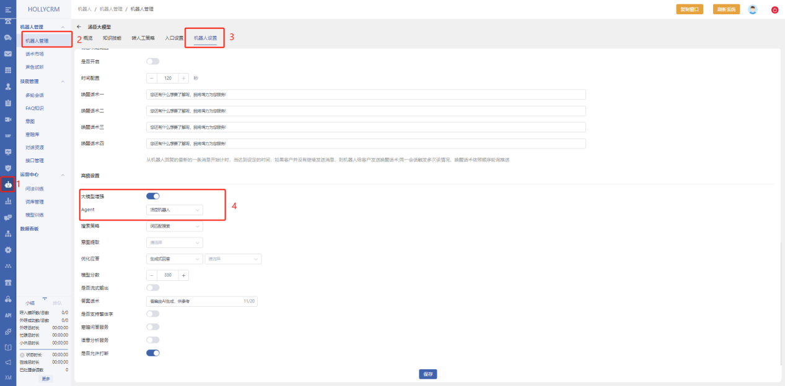Screen dimensions: 785x386
Task: Switch to the 入口设置 tab
Action: click(174, 38)
